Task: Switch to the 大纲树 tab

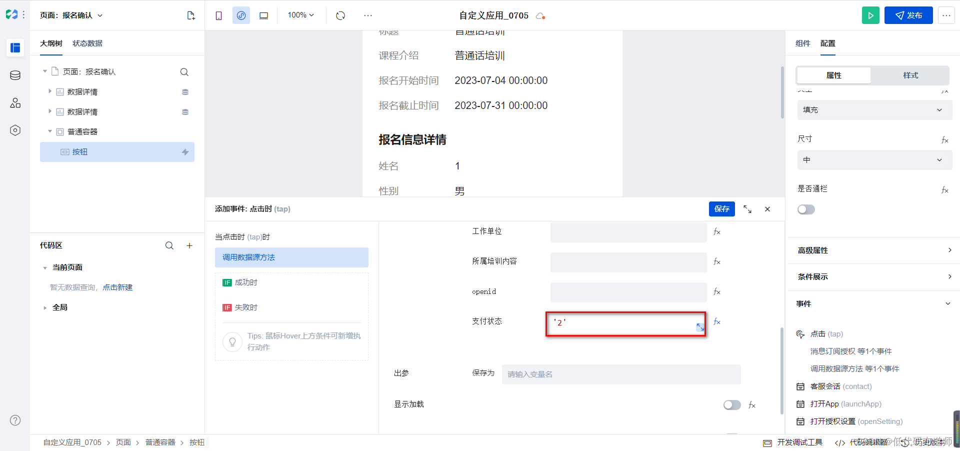Action: [51, 43]
